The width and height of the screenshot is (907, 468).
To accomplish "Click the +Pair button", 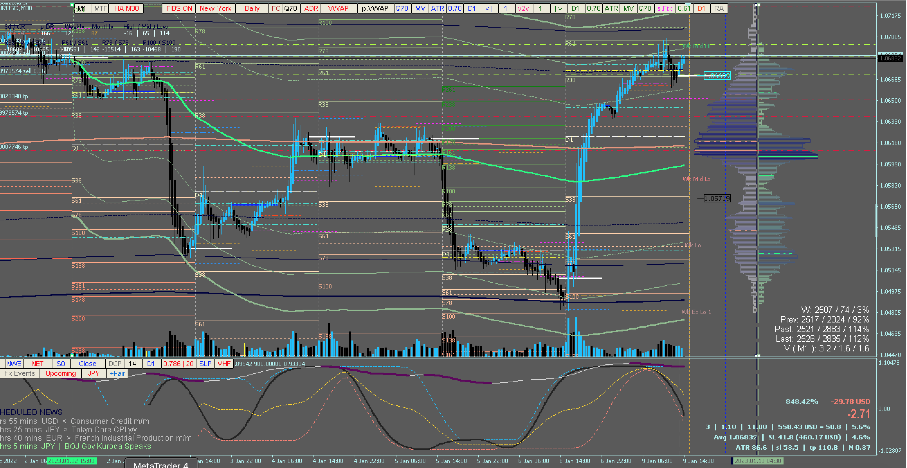I will (x=117, y=373).
